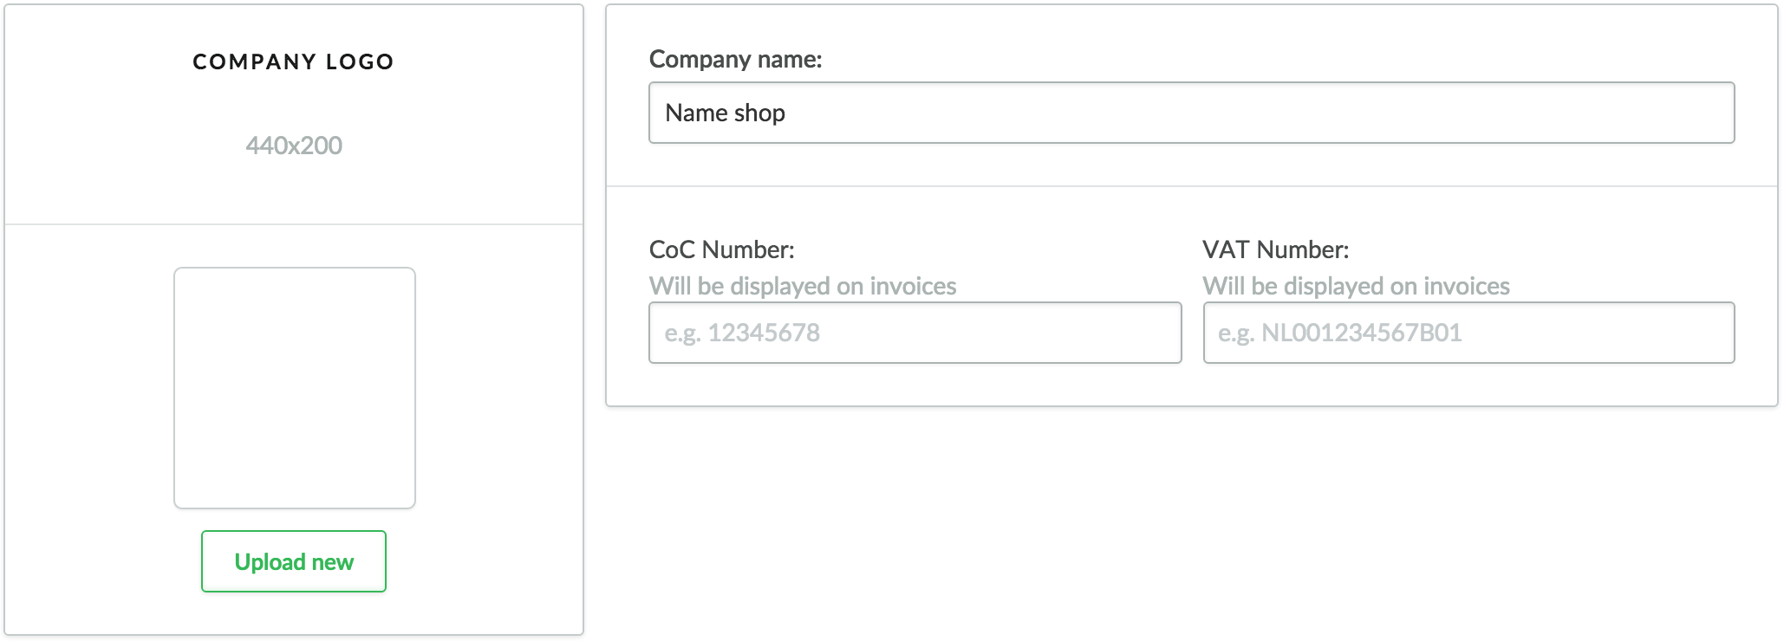Select the empty company logo preview box
This screenshot has width=1784, height=641.
pyautogui.click(x=295, y=388)
